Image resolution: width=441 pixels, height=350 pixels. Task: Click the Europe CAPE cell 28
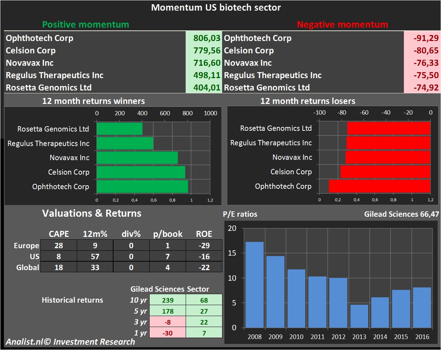(x=59, y=245)
